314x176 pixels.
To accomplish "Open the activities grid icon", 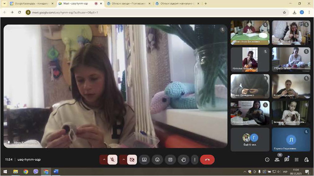I will 297,159.
